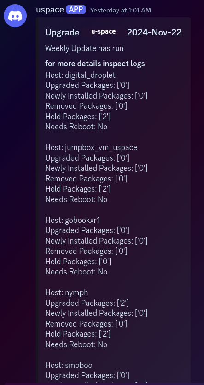The width and height of the screenshot is (204, 385).
Task: Click the Upgrade embed title
Action: [62, 32]
